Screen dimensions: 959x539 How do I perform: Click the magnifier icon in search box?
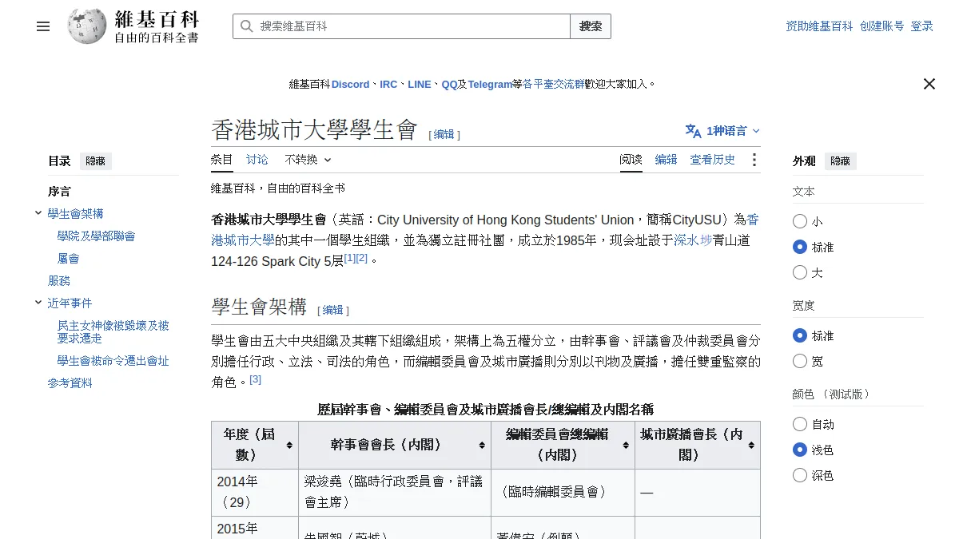[247, 26]
